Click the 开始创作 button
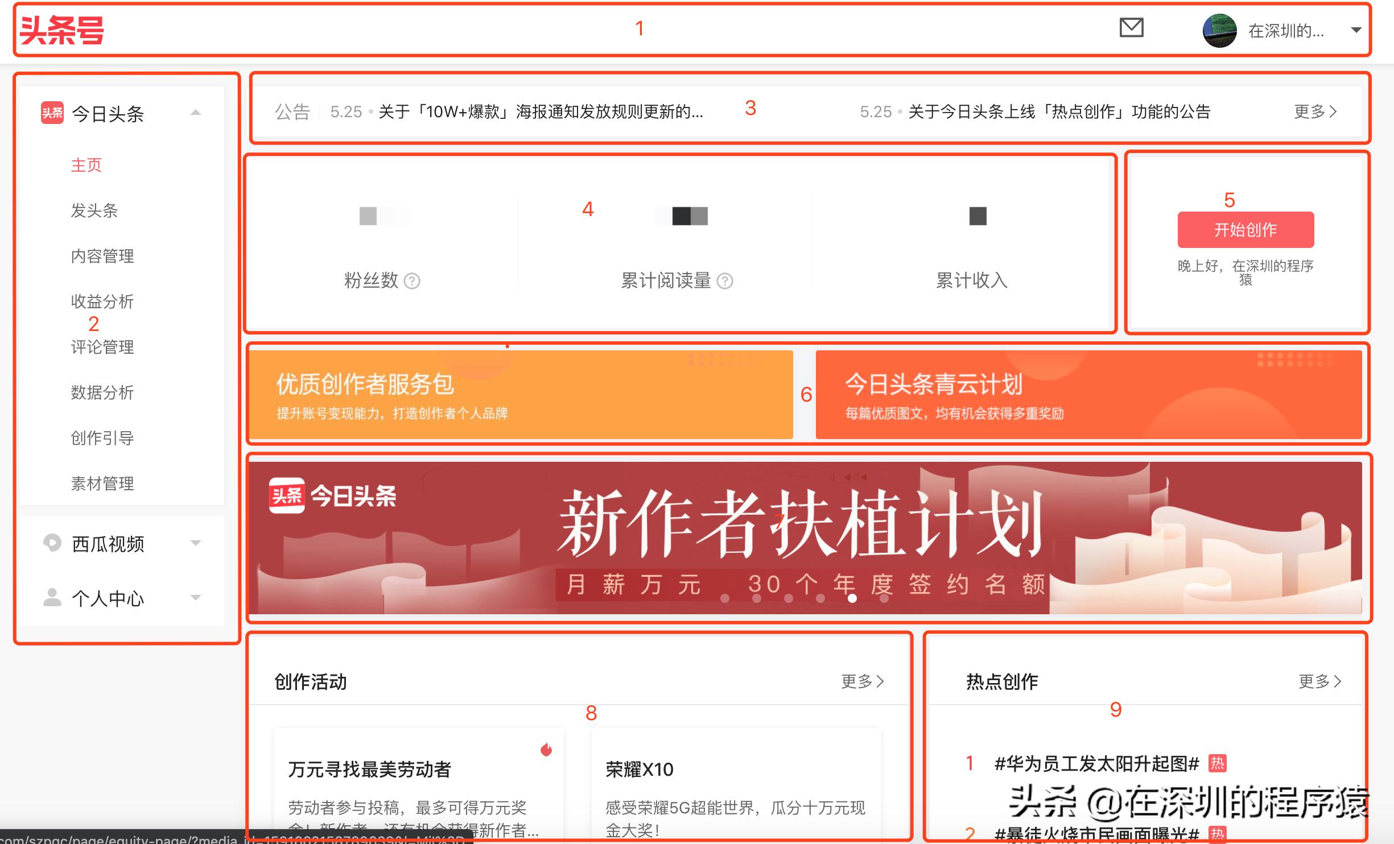The height and width of the screenshot is (844, 1394). (x=1245, y=230)
